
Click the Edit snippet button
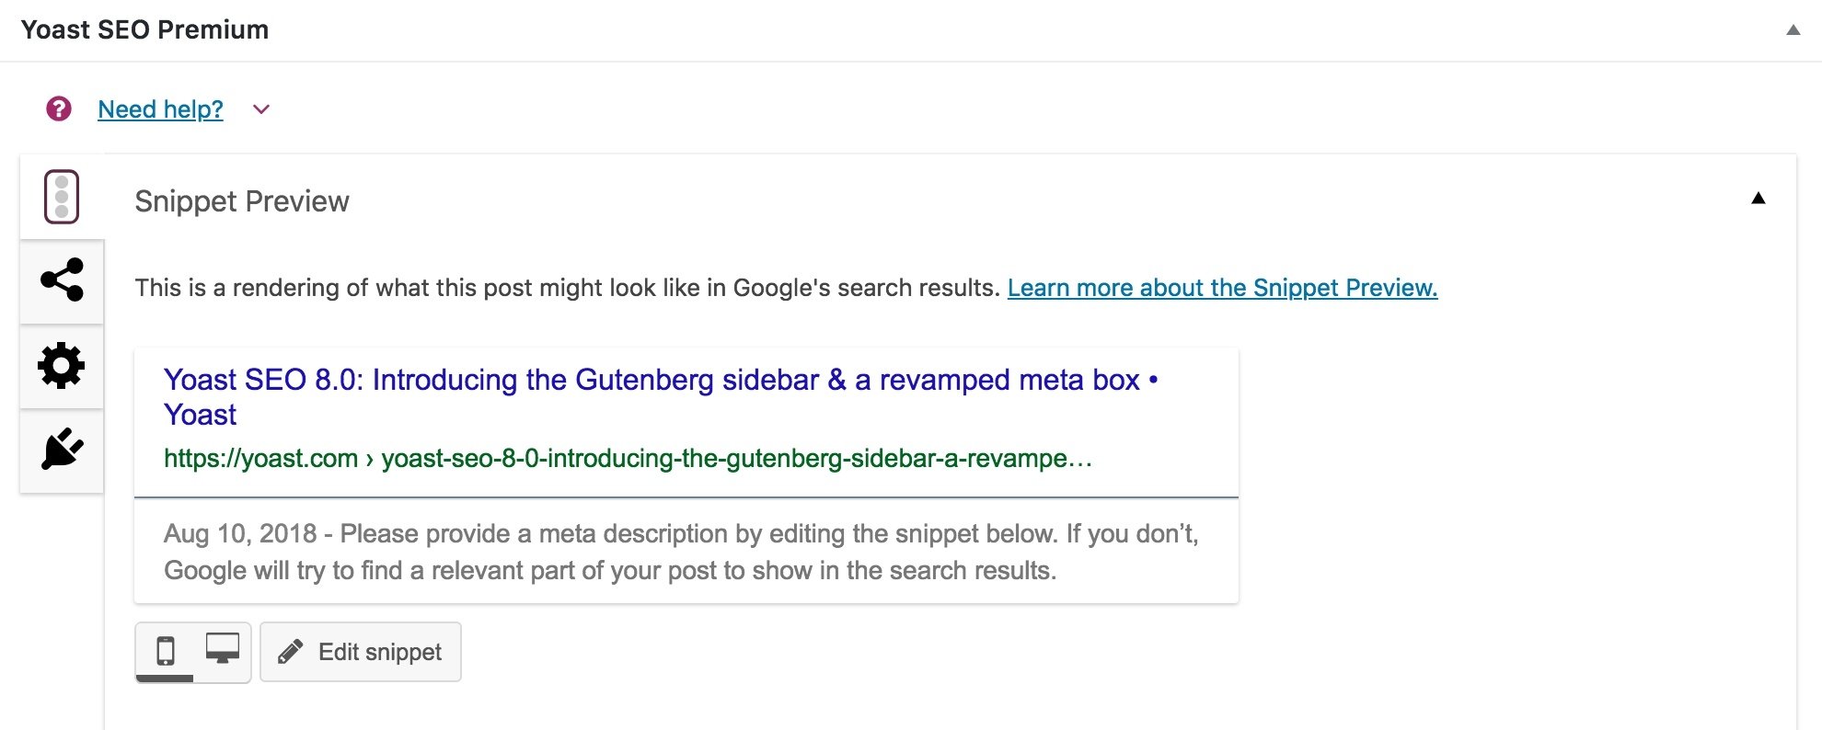(361, 652)
